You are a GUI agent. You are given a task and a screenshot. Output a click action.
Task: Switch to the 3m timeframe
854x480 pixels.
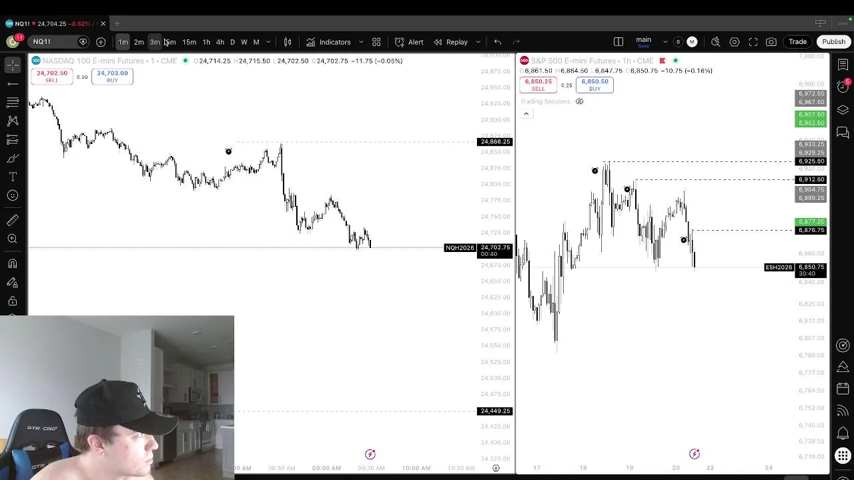coord(155,42)
